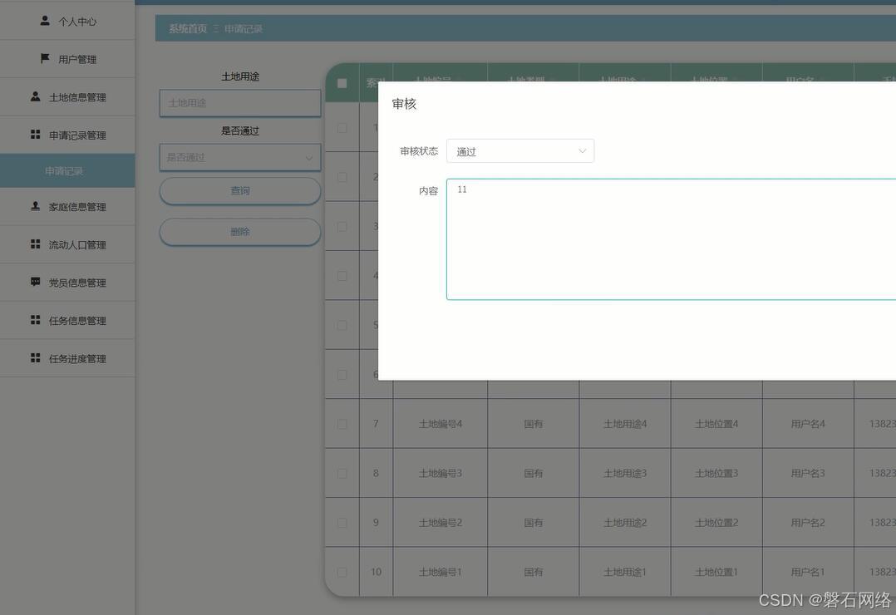Open 流动人口管理 menu item
The width and height of the screenshot is (896, 615).
[67, 244]
